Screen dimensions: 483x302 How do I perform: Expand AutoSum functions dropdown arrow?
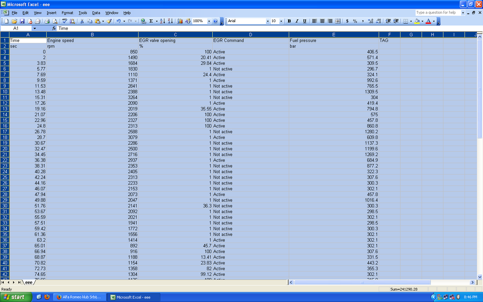(x=157, y=21)
